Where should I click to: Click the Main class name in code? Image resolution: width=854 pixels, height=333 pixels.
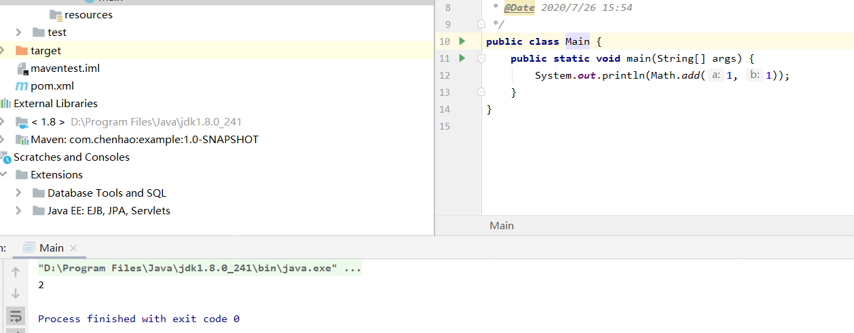pos(578,41)
